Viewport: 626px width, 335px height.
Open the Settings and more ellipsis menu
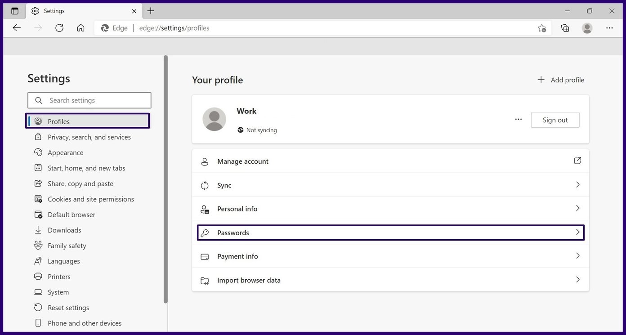point(609,28)
